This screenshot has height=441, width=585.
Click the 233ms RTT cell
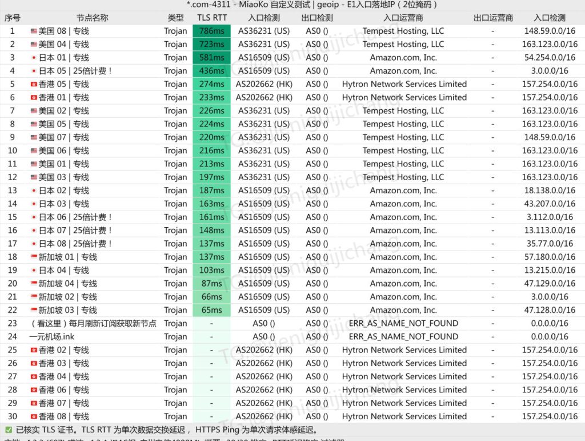[211, 97]
